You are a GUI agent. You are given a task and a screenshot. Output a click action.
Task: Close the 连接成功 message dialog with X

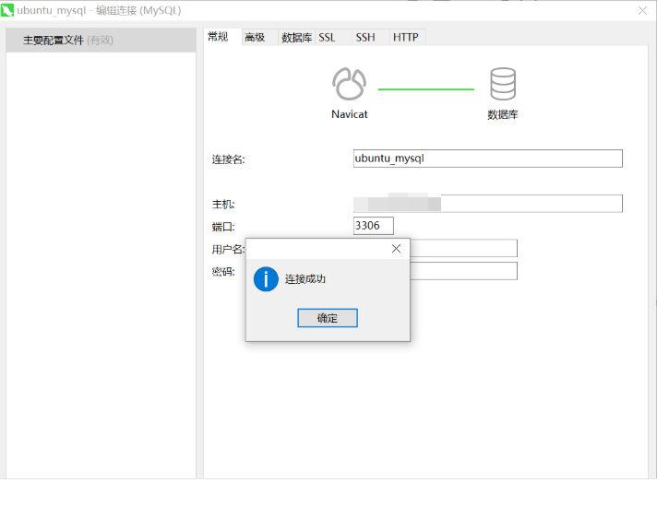tap(397, 249)
